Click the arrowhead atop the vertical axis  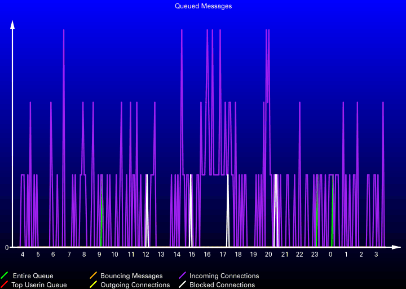[12, 24]
